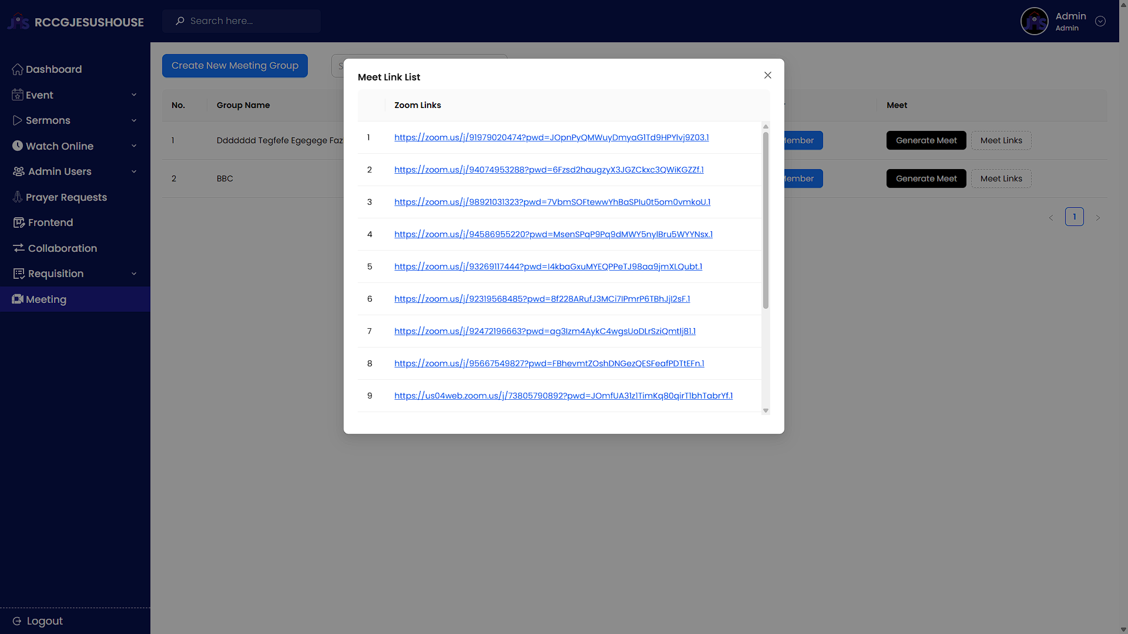1128x634 pixels.
Task: Click the Prayer Requests praying-hands icon
Action: pos(18,197)
